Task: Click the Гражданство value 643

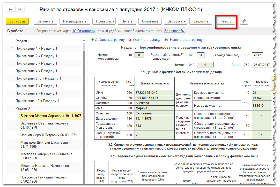Action: 154,126
